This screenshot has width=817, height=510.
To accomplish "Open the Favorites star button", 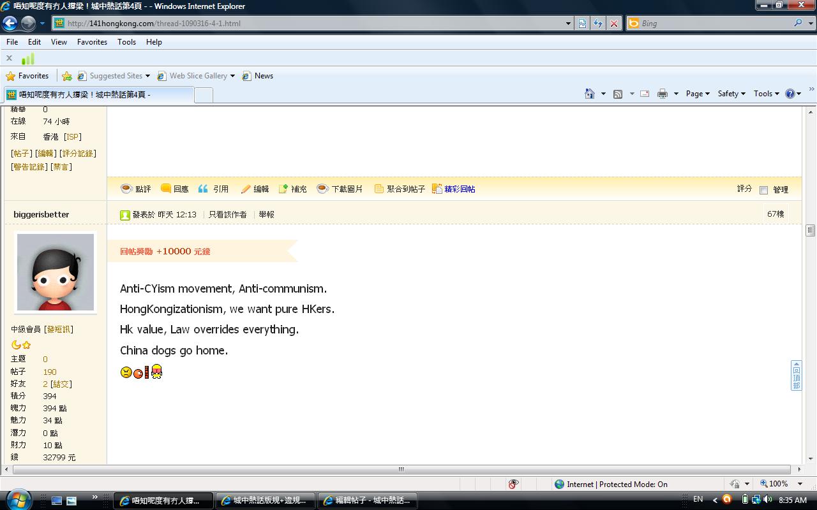I will 27,76.
